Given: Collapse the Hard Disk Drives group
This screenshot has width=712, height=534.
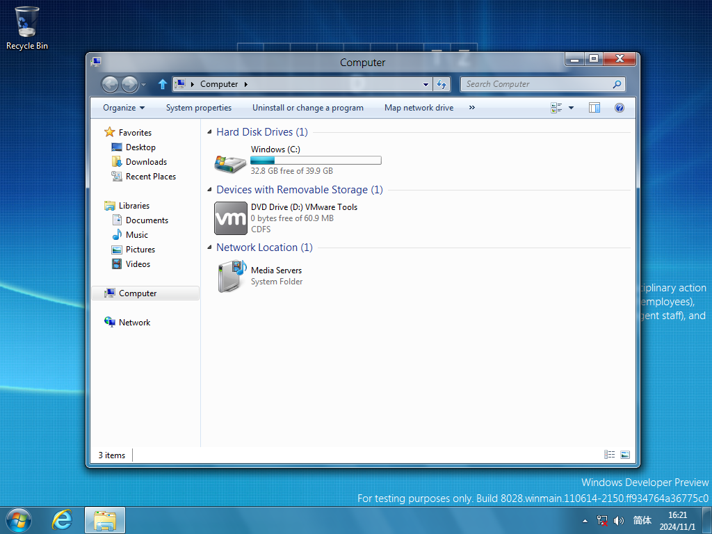Looking at the screenshot, I should tap(209, 132).
